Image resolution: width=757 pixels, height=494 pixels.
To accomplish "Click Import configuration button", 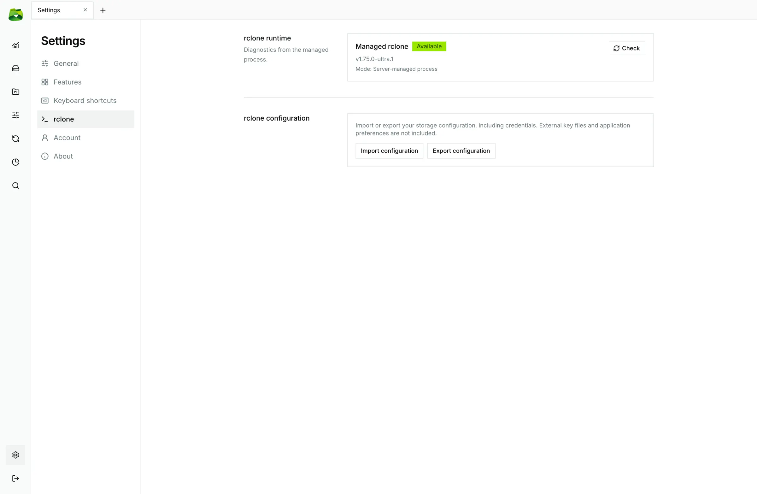I will [389, 151].
